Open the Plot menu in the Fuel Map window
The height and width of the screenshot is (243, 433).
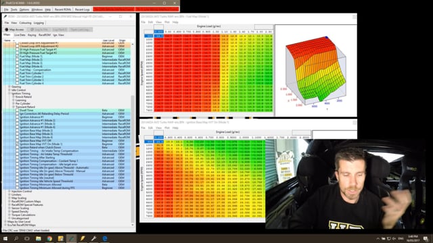(x=167, y=22)
